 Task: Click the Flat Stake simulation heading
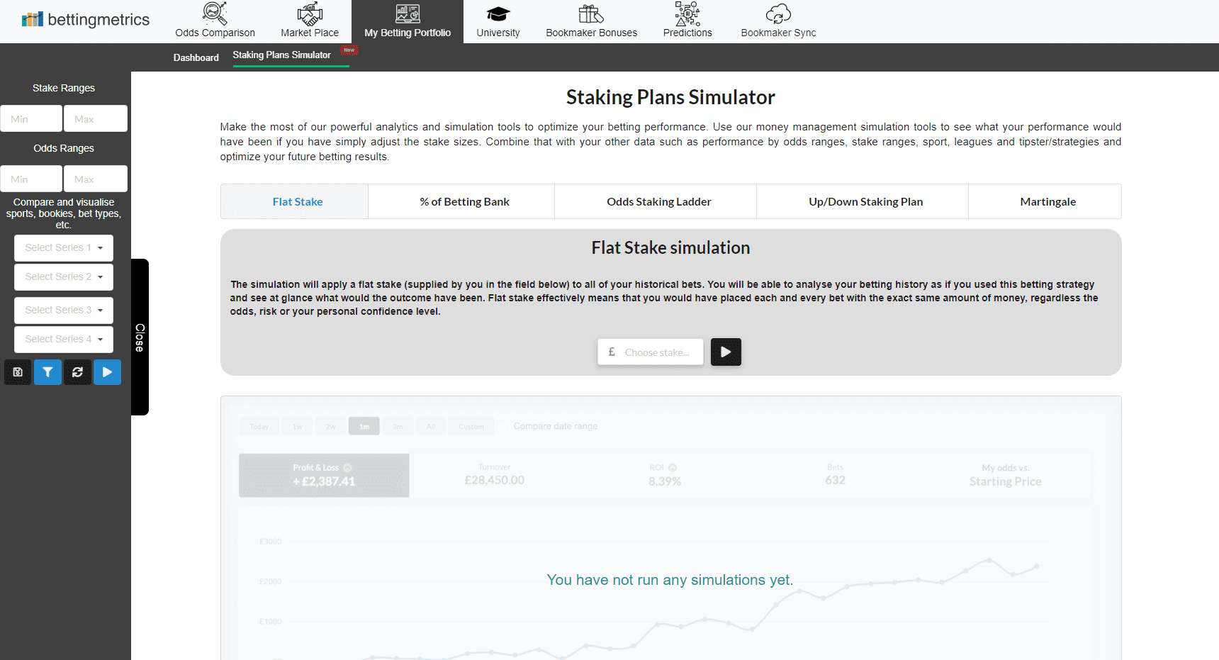(x=670, y=247)
